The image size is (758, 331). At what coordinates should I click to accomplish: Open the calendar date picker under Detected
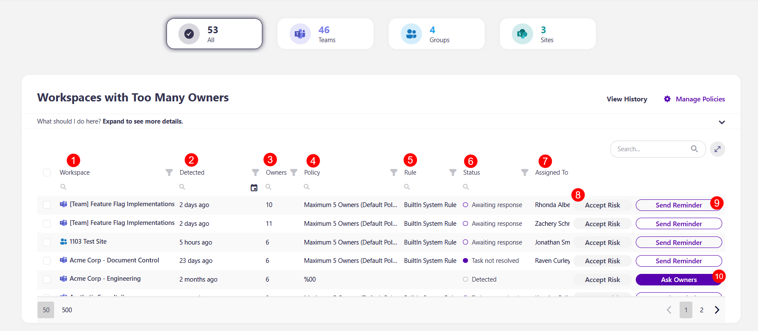(x=254, y=187)
